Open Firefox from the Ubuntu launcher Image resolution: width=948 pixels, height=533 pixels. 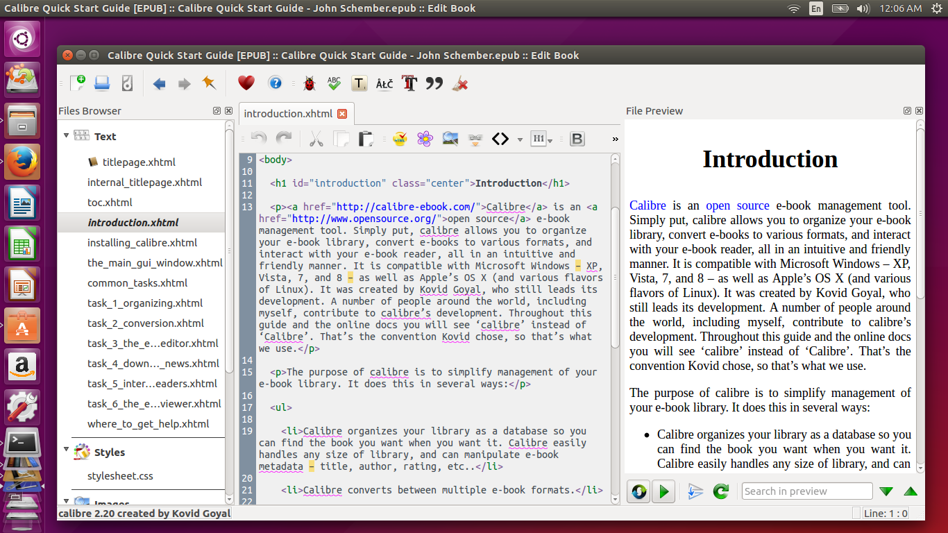pos(22,163)
